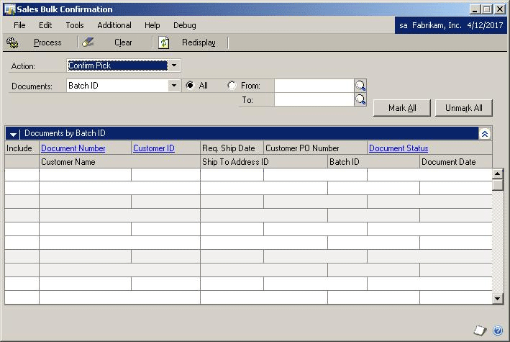Open the Edit menu

tap(45, 25)
